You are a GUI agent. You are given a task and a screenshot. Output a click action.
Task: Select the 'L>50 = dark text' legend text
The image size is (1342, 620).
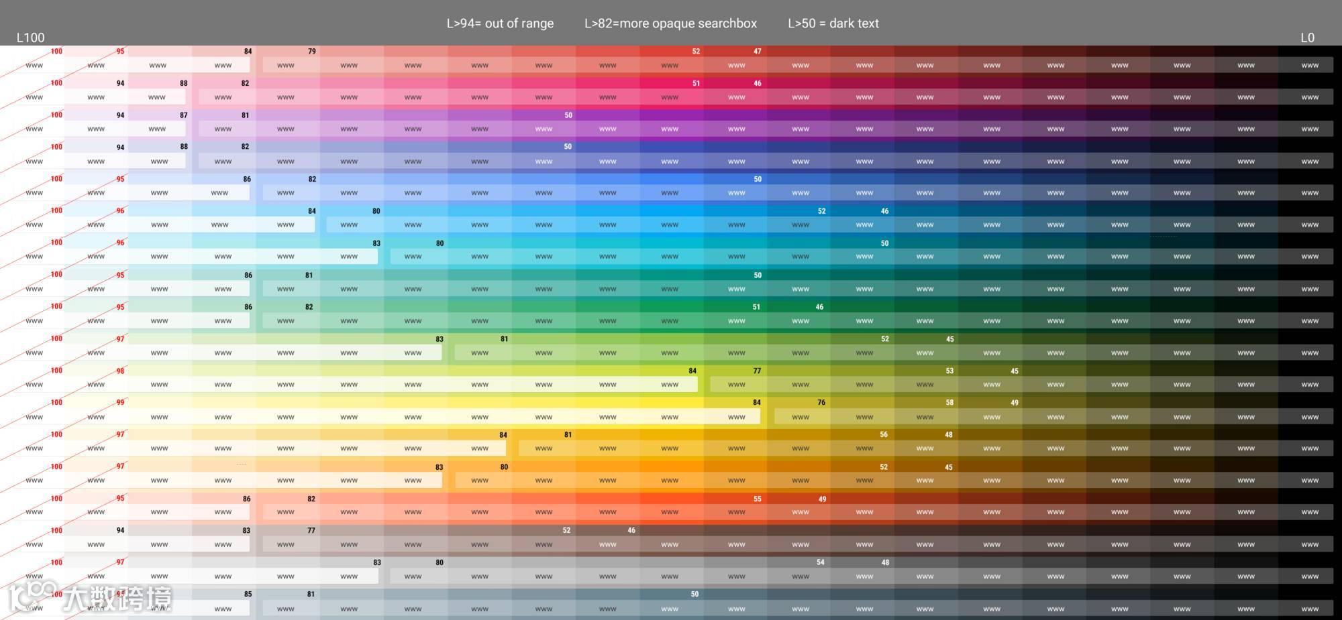[x=833, y=23]
